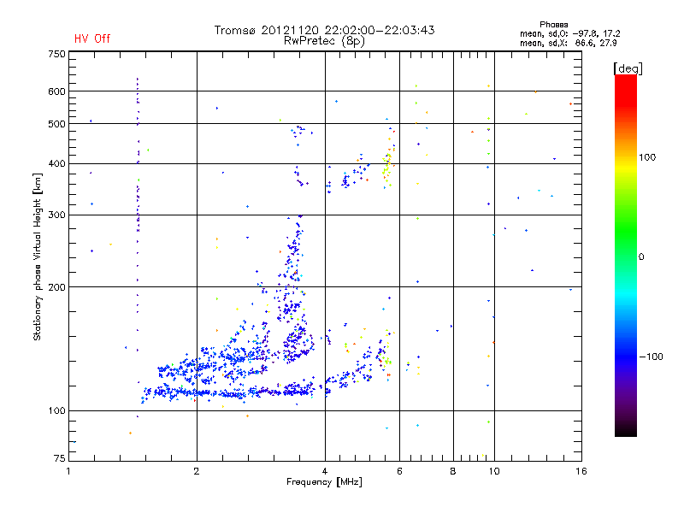Screen dimensions: 684x513
Task: Click the y-axis tick label '200'
Action: pos(56,287)
